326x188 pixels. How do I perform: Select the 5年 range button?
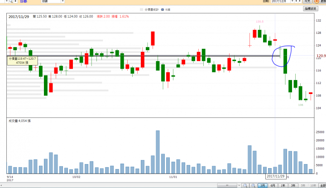click(x=303, y=185)
